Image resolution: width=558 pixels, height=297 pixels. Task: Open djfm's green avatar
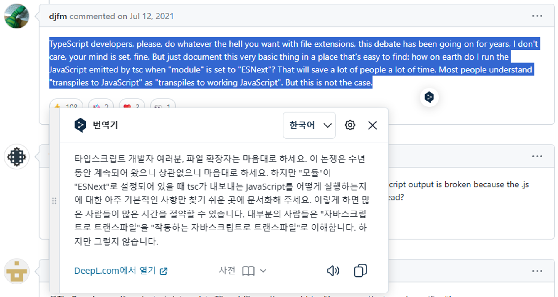click(16, 16)
